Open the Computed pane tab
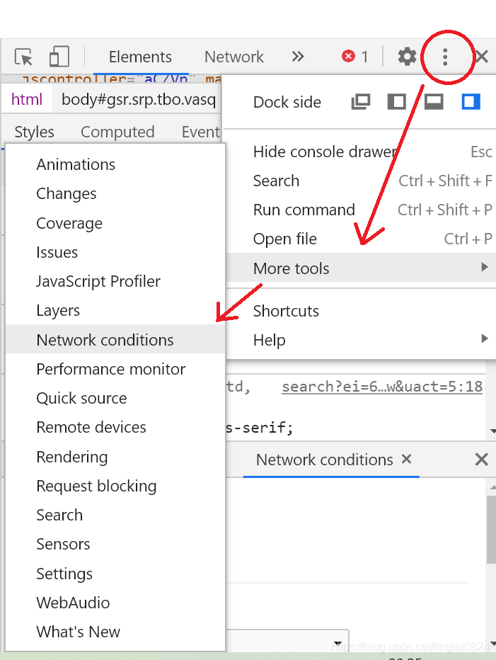Viewport: 496px width, 660px height. tap(117, 132)
